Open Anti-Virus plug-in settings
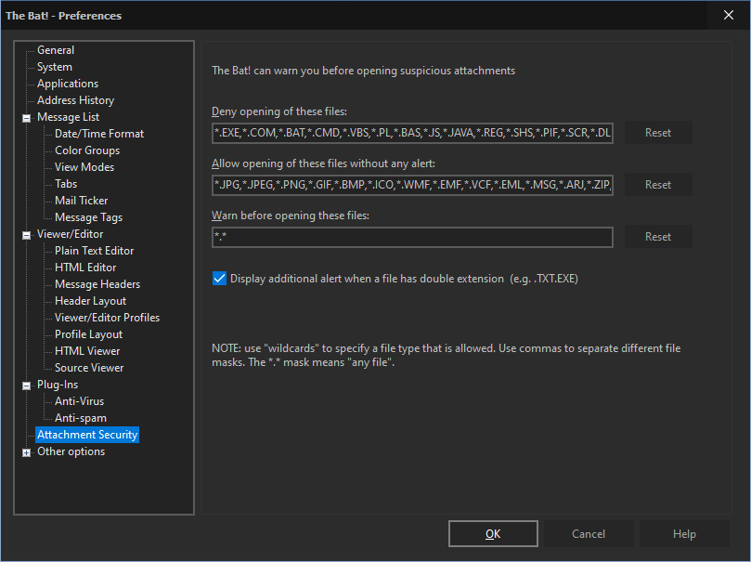The image size is (751, 562). click(x=79, y=401)
